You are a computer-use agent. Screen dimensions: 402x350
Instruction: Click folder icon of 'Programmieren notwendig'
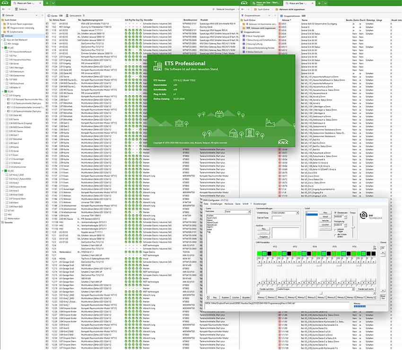[5, 28]
